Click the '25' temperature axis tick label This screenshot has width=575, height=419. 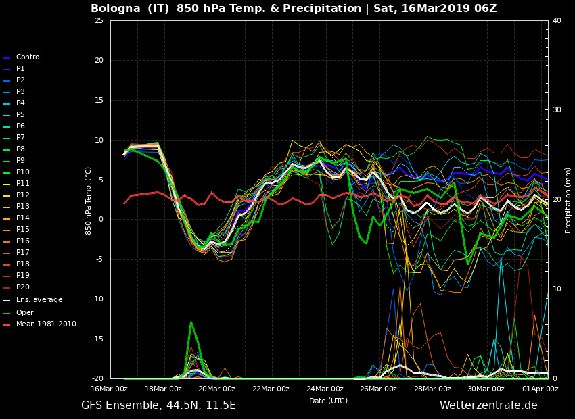click(x=99, y=20)
